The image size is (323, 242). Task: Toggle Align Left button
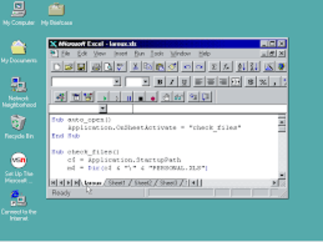pyautogui.click(x=199, y=82)
